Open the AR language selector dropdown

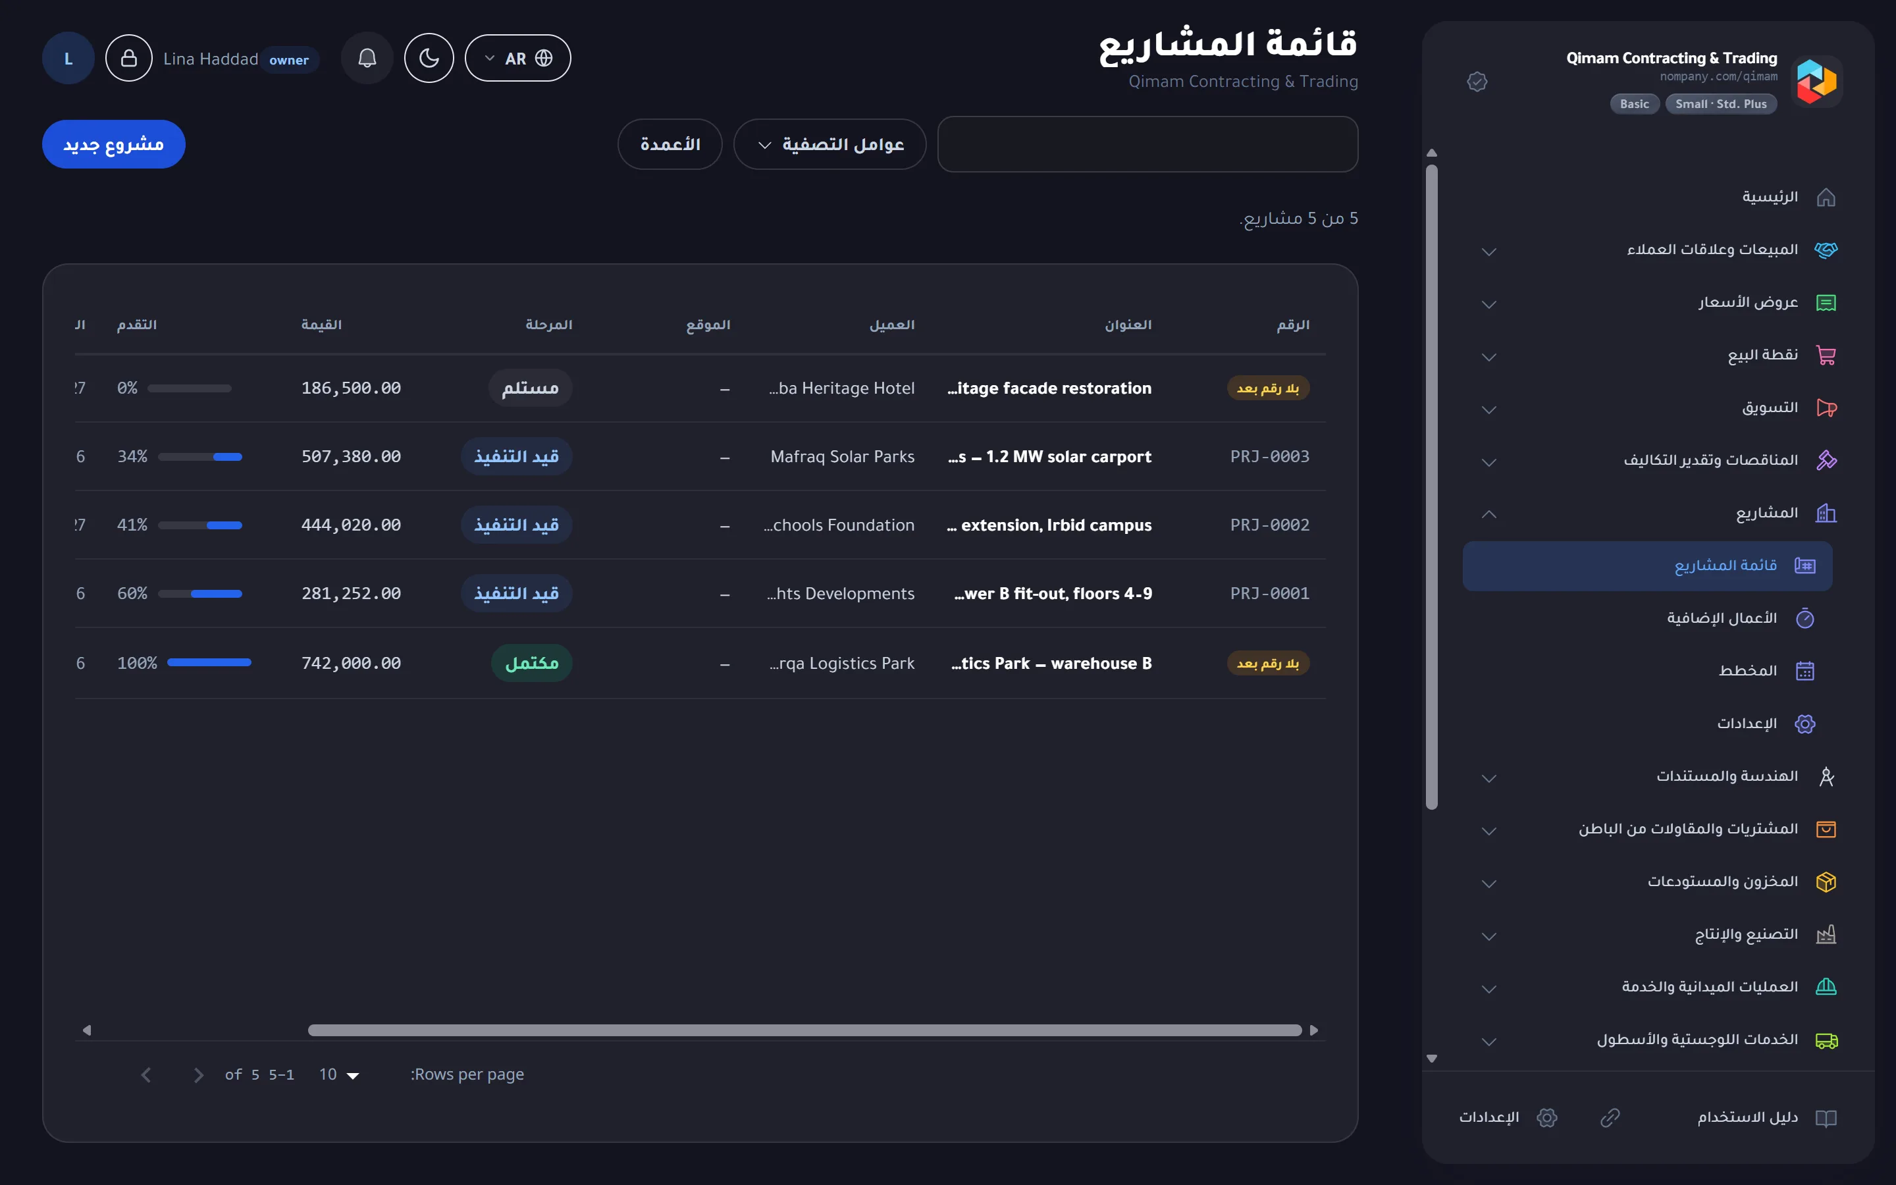click(x=518, y=58)
